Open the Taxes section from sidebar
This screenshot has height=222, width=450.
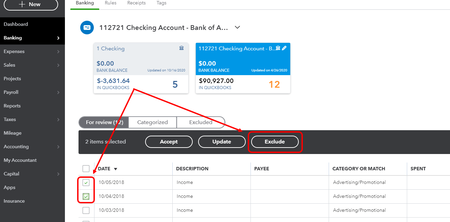click(10, 119)
